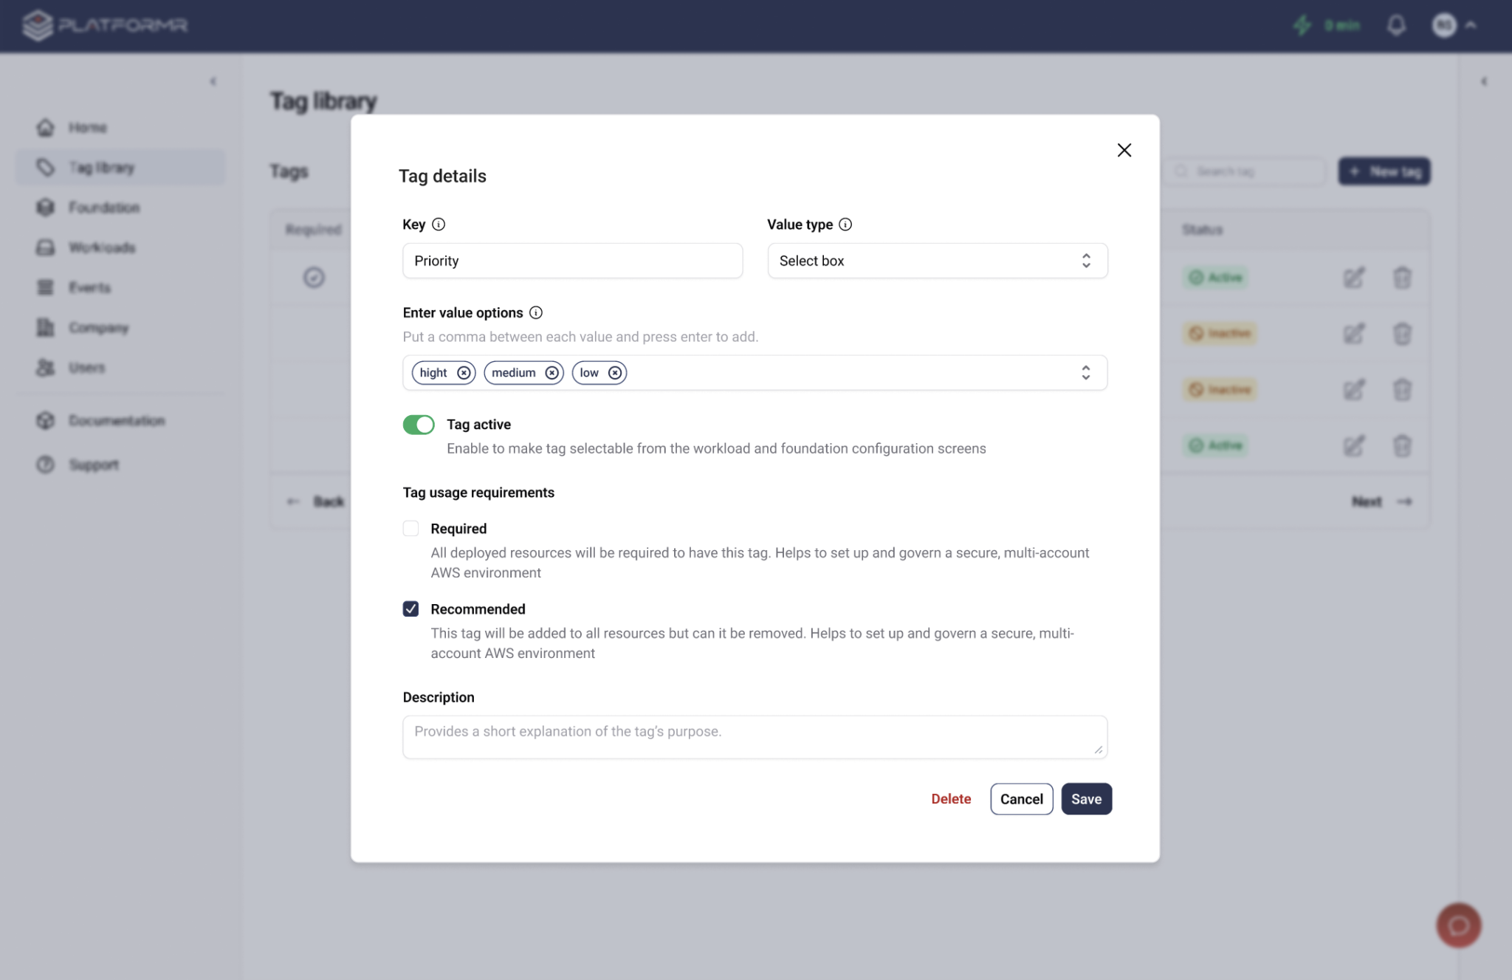Image resolution: width=1512 pixels, height=980 pixels.
Task: Expand the value options stepper control
Action: (x=1085, y=372)
